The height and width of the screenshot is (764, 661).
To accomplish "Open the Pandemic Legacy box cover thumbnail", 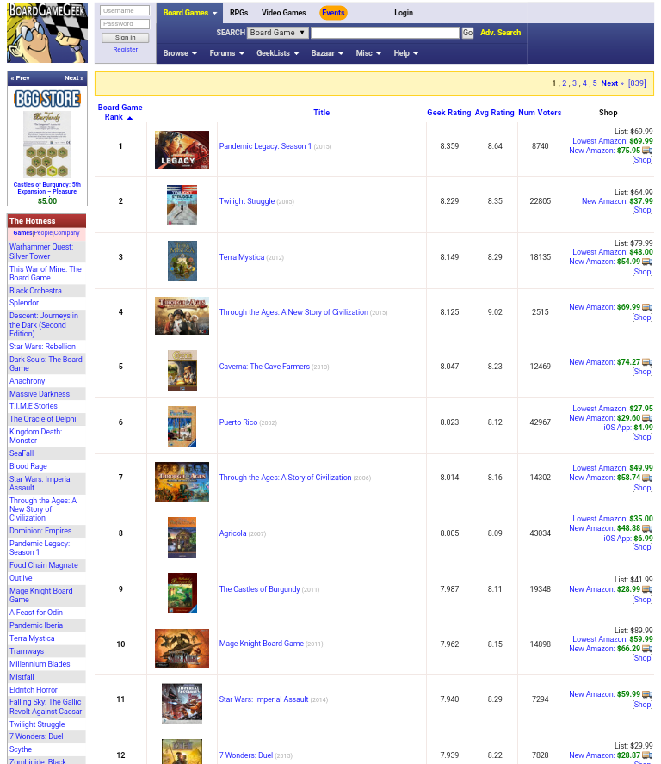I will coord(182,150).
